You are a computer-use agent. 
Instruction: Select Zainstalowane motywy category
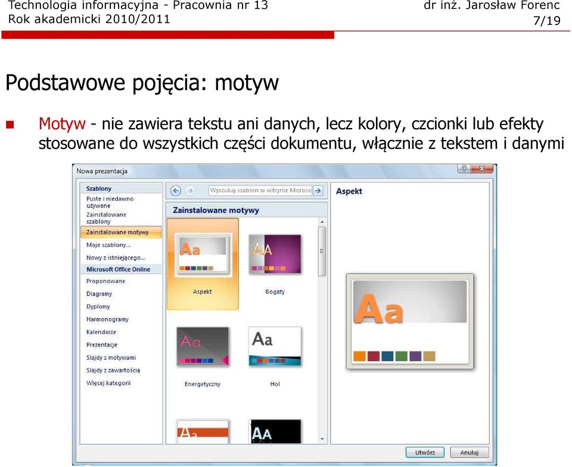121,232
